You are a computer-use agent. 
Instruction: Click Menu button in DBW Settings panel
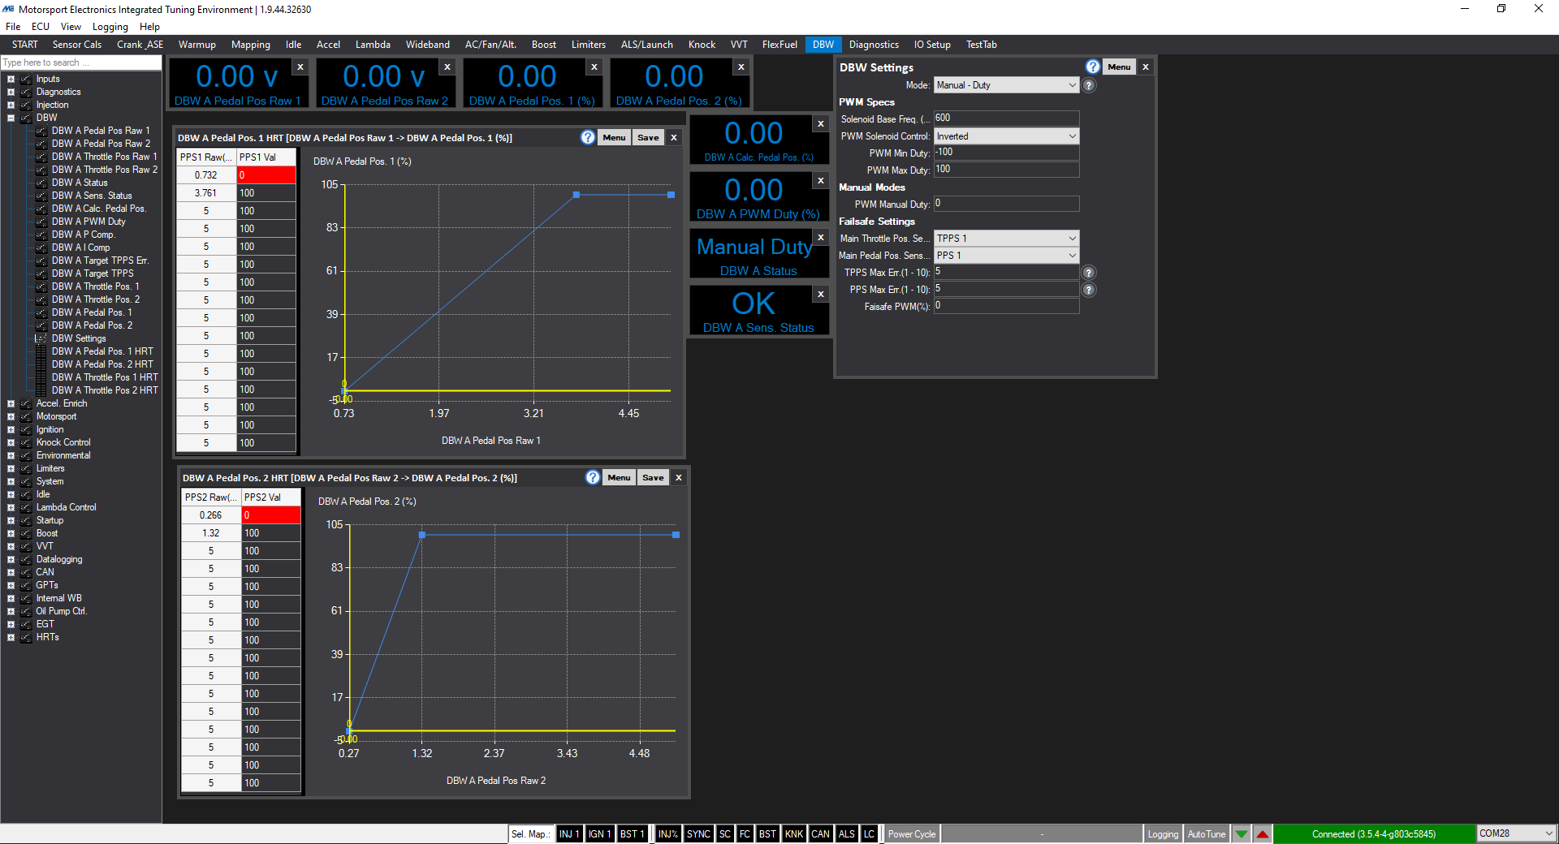click(1119, 67)
